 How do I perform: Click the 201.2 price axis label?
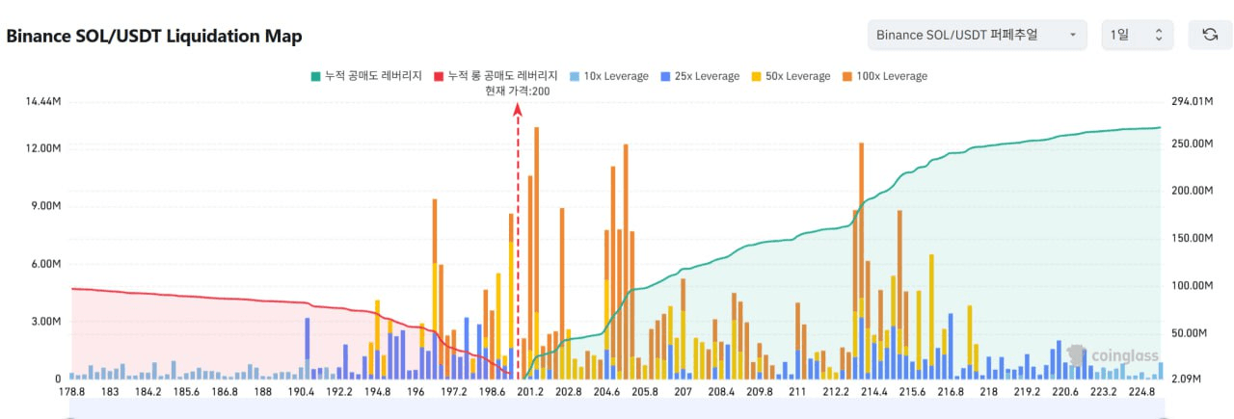tap(530, 393)
